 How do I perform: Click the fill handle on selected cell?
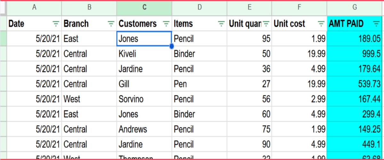coord(172,46)
